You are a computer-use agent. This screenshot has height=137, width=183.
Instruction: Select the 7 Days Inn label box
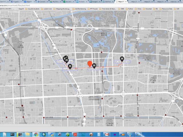point(67,63)
